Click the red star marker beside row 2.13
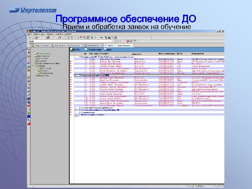The width and height of the screenshot is (252, 189). 71,105
